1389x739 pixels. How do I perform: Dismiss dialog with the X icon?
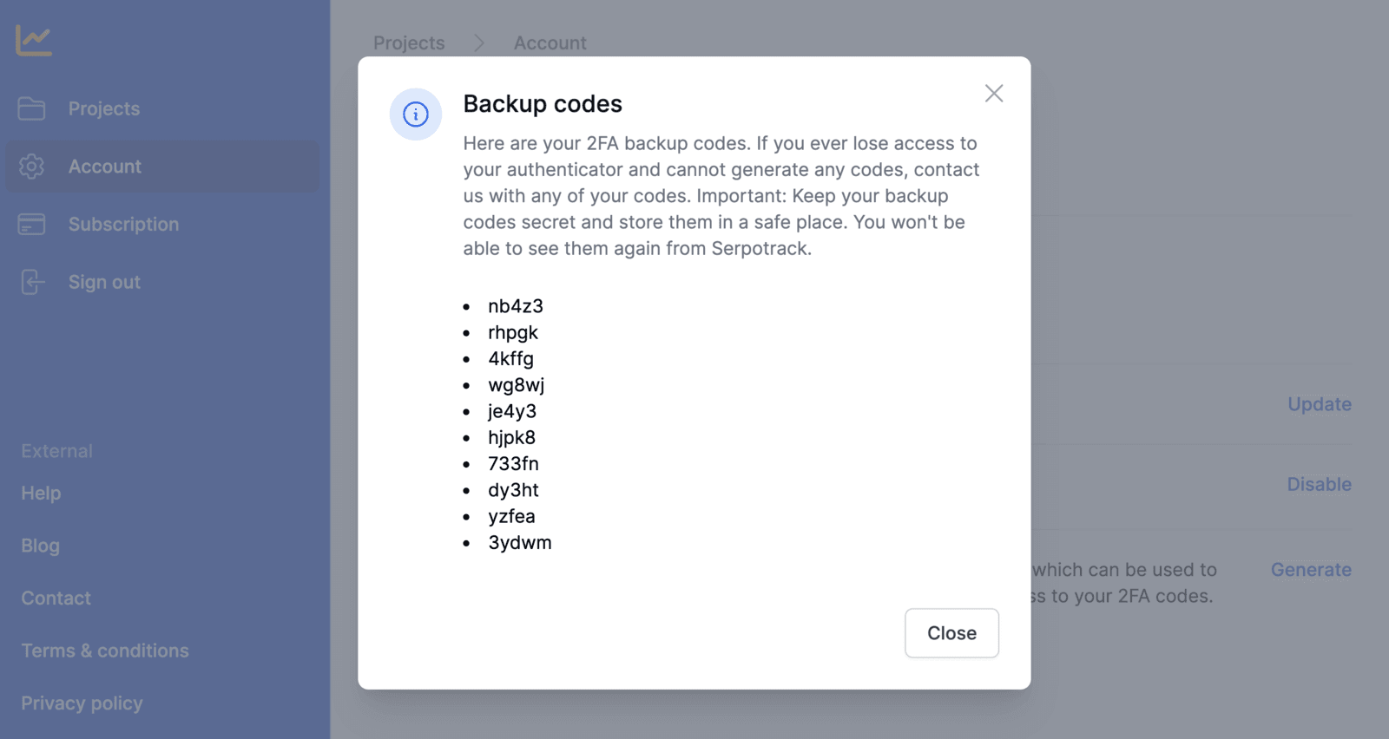(994, 94)
